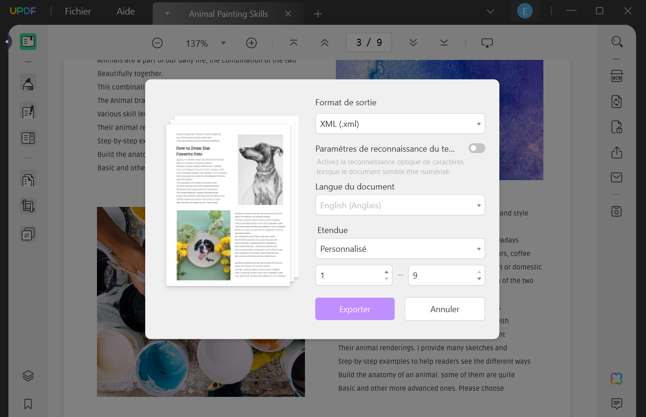Open the Fichier menu

coord(77,11)
